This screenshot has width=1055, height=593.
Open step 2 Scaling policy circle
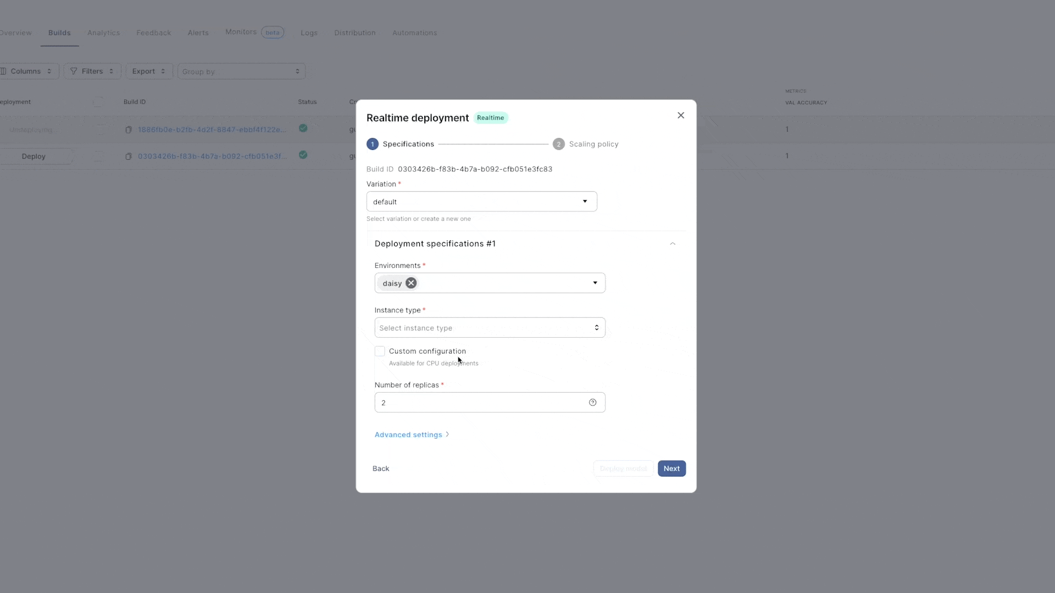pyautogui.click(x=559, y=143)
